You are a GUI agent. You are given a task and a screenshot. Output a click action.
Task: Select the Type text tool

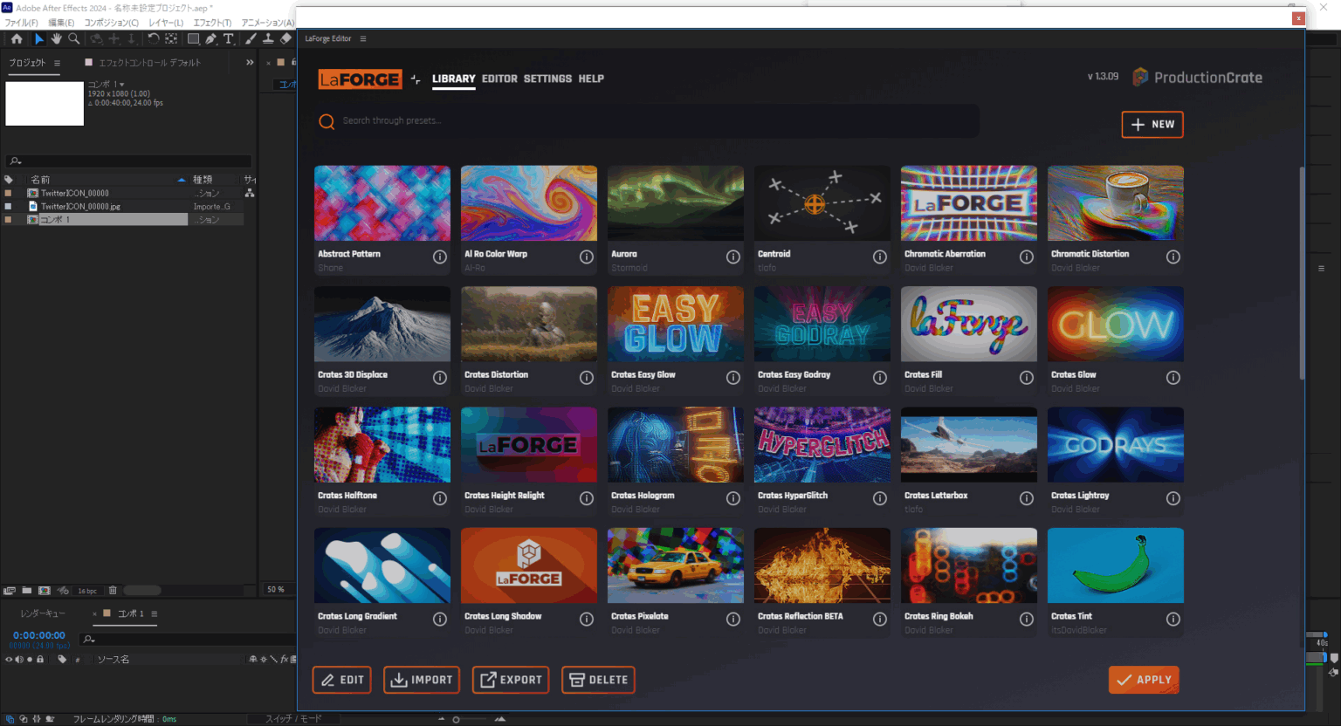[229, 39]
